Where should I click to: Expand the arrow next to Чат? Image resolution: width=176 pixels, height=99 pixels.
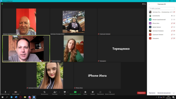68,92
